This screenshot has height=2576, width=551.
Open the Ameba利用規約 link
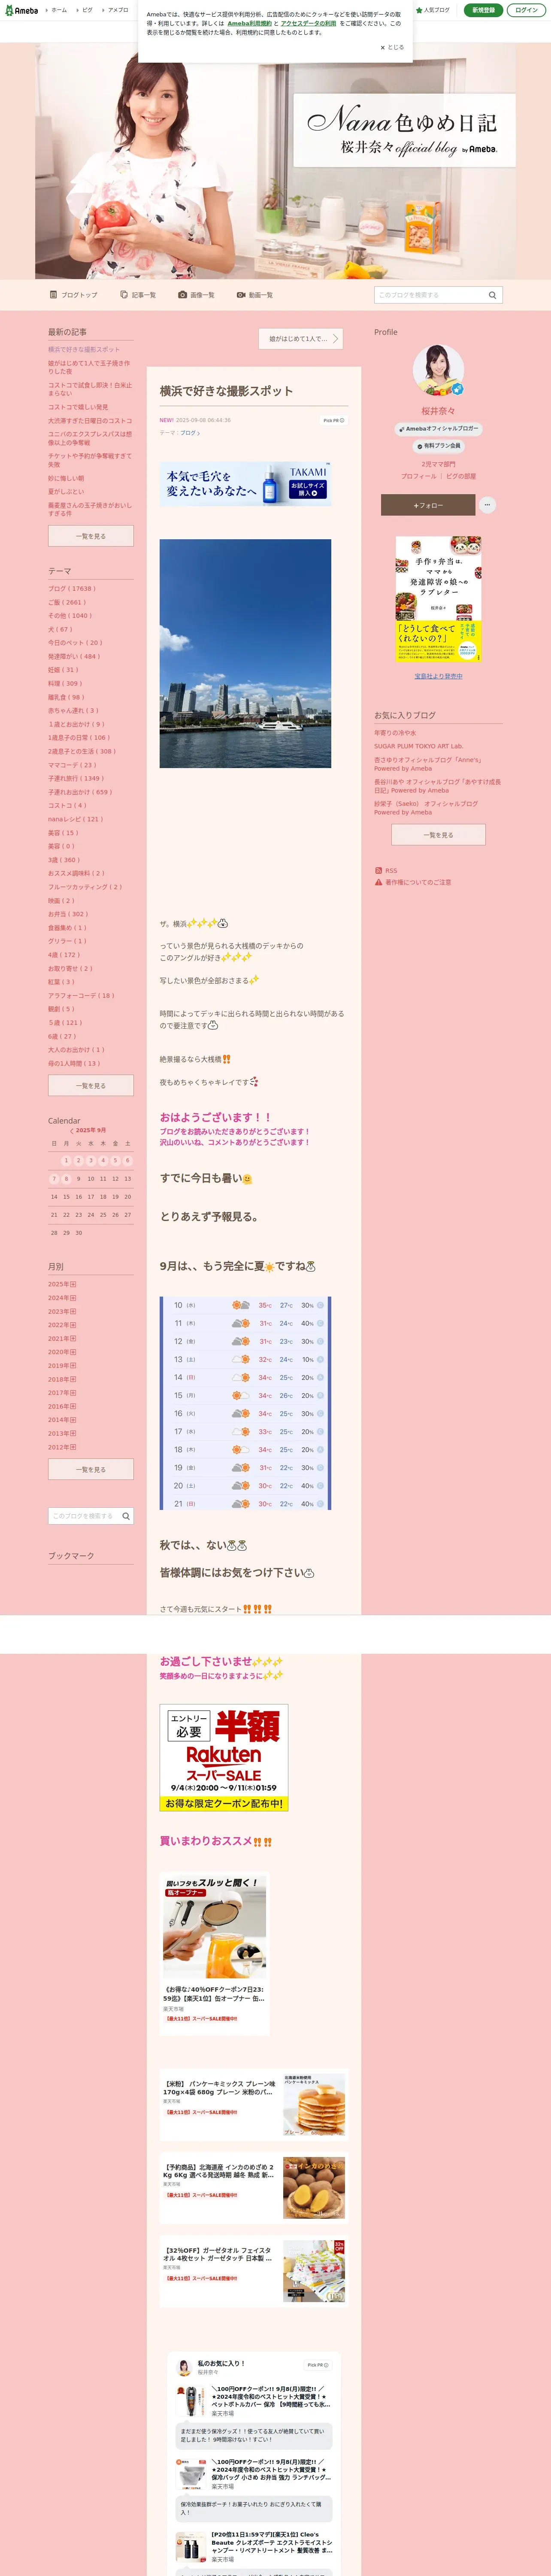249,23
